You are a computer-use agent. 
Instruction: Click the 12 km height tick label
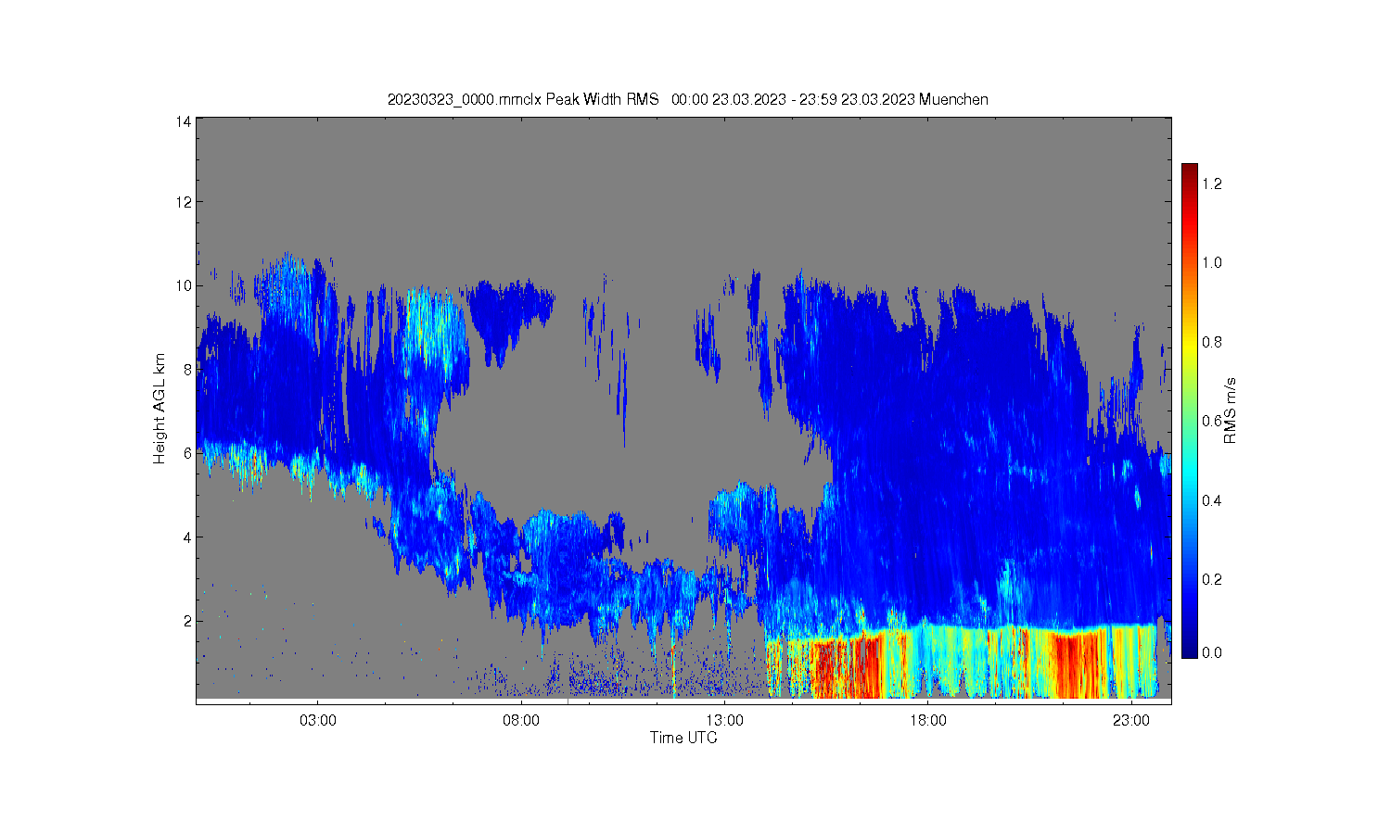click(x=184, y=202)
